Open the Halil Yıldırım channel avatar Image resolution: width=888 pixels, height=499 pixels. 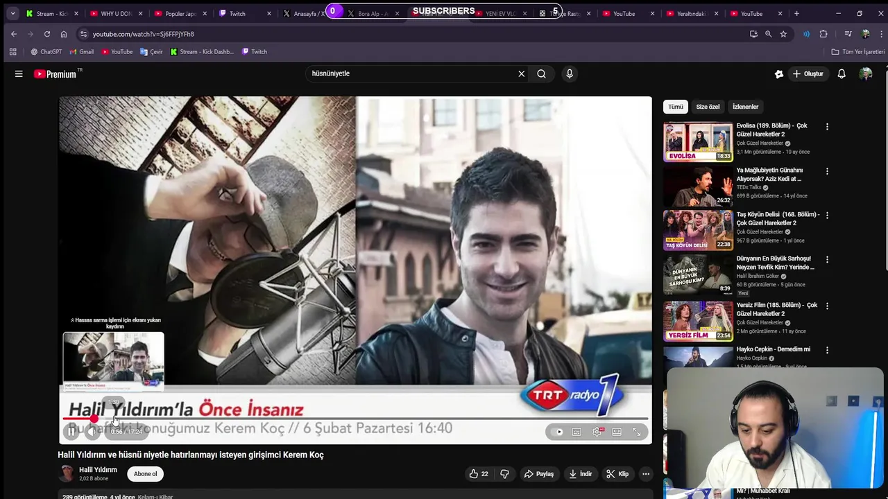(x=67, y=474)
